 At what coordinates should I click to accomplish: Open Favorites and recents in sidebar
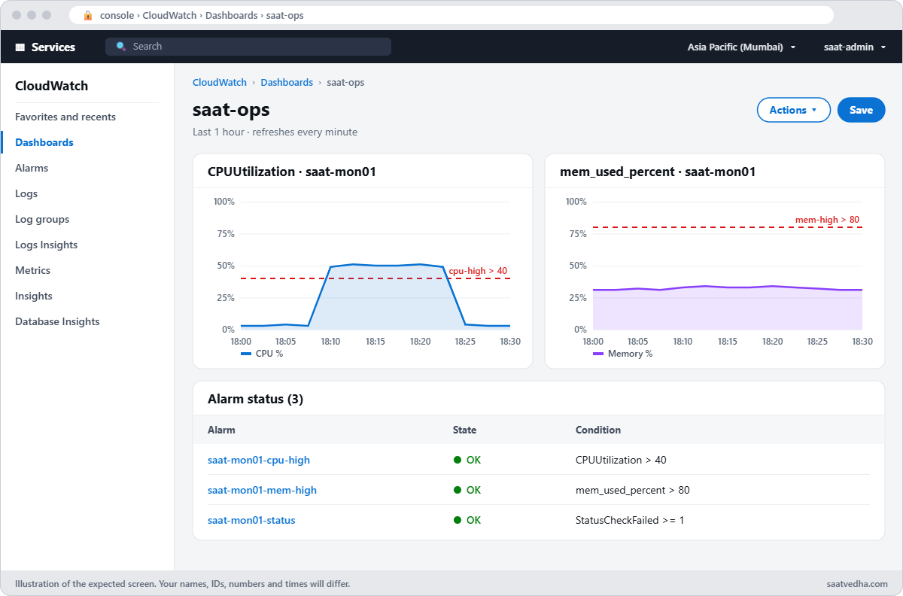[x=65, y=117]
